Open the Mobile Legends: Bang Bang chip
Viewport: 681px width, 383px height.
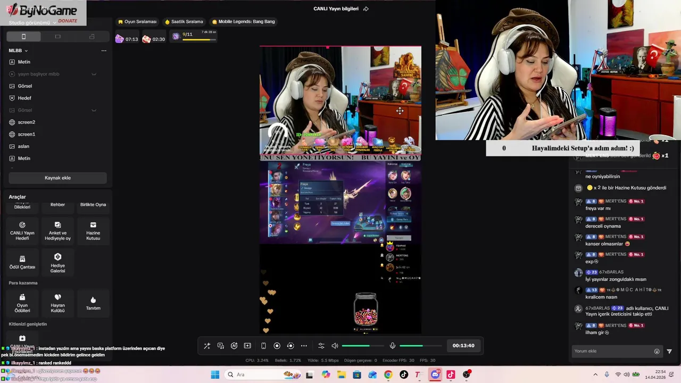click(x=244, y=22)
